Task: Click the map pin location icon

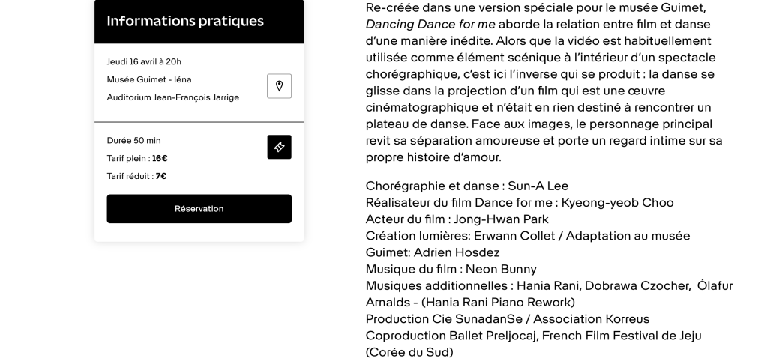Action: coord(279,86)
